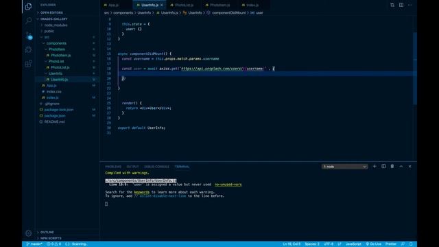Collapse the PhotoItem folder
The image size is (439, 247).
click(56, 49)
